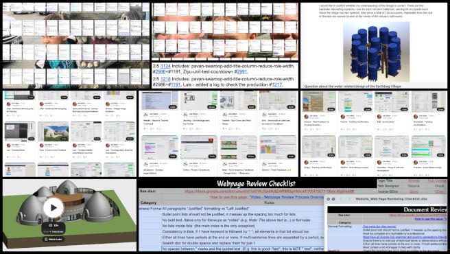Open the See also Google Docs URL in checklist
Screen dimensions: 450x254
(x=269, y=191)
